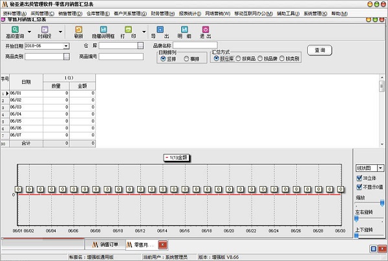Click the blue window icon at bottom right
The image size is (388, 261).
pyautogui.click(x=374, y=249)
